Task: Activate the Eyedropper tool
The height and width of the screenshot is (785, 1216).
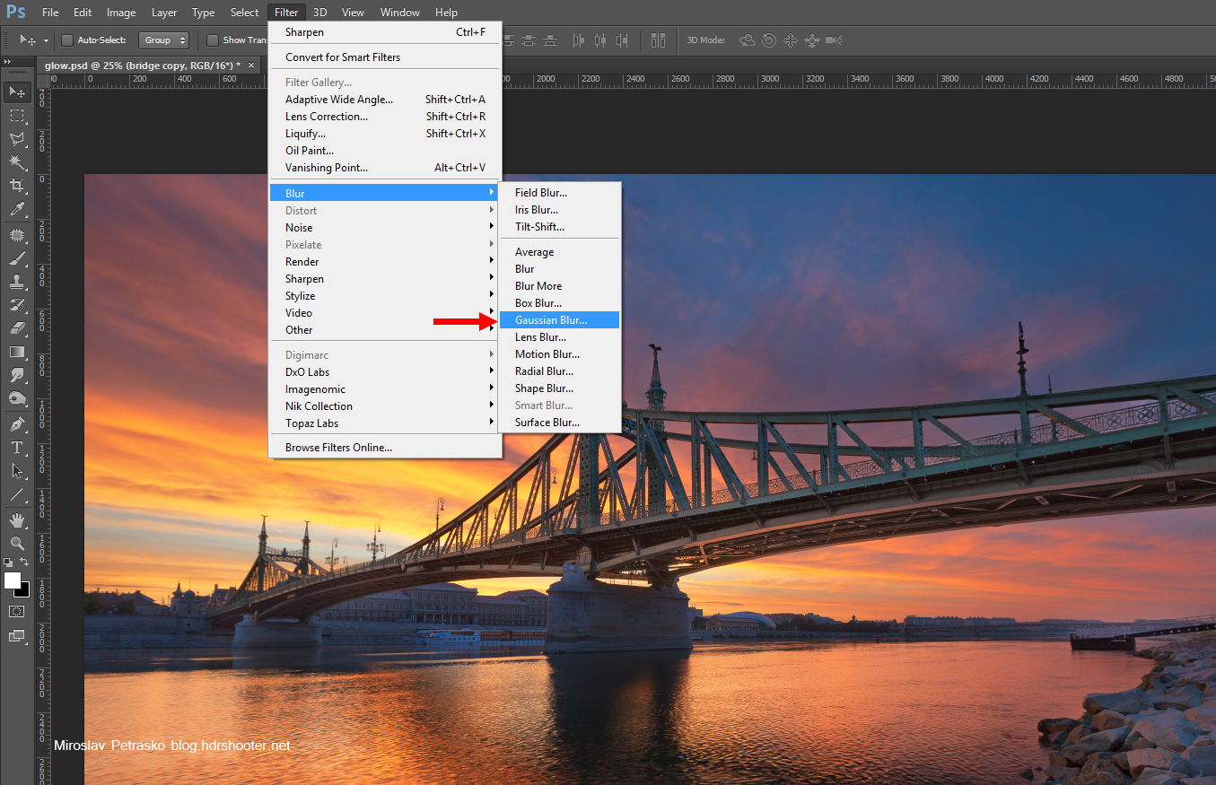Action: click(x=17, y=210)
